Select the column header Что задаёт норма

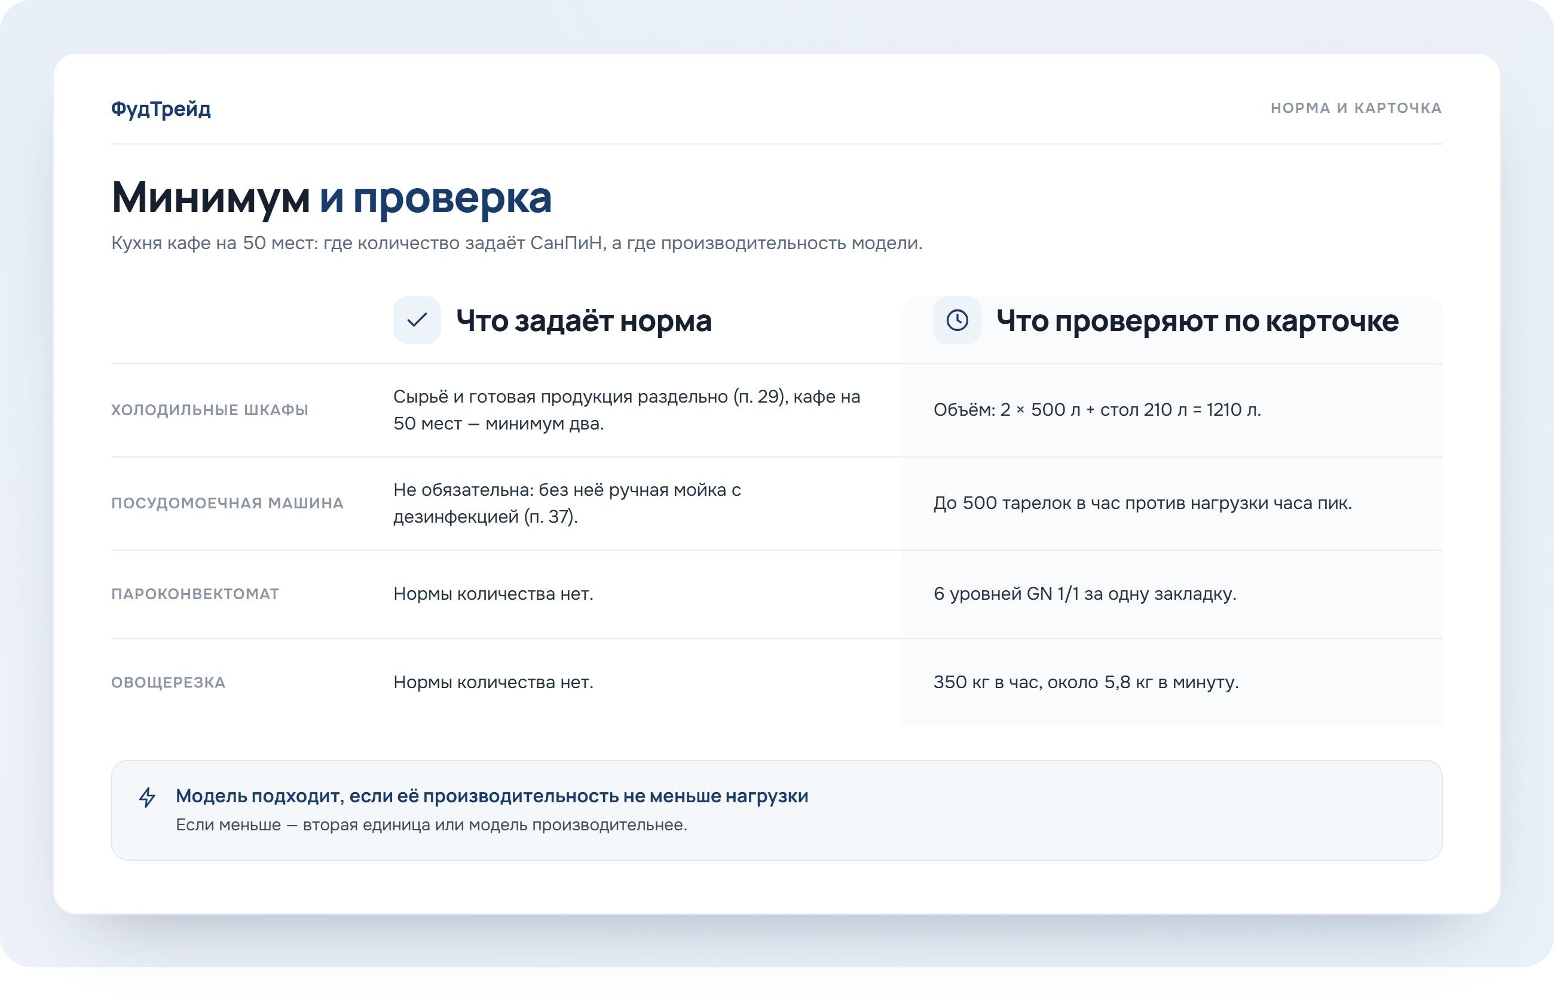[x=583, y=320]
